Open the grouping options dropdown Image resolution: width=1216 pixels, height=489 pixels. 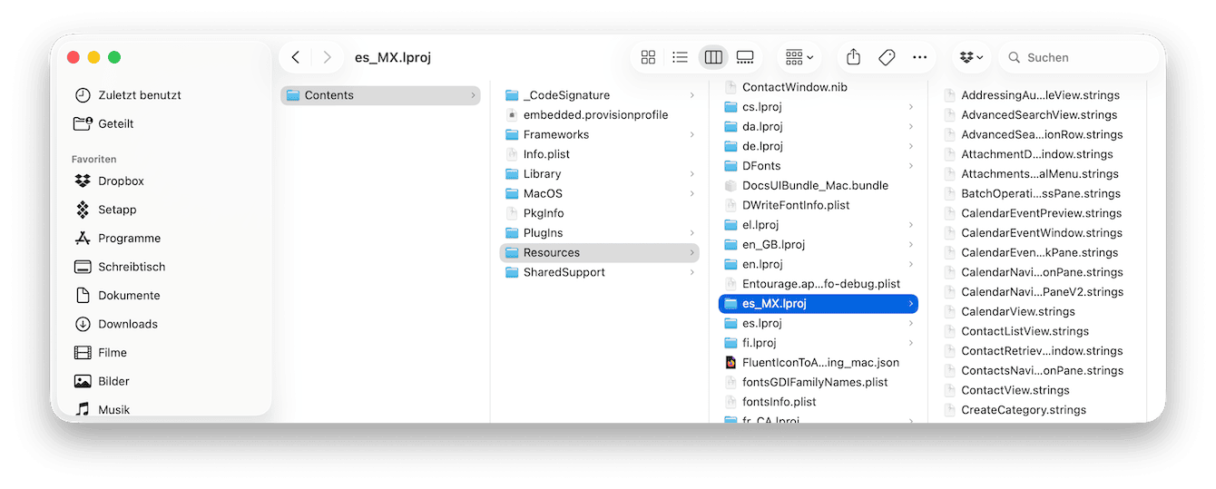(x=799, y=57)
